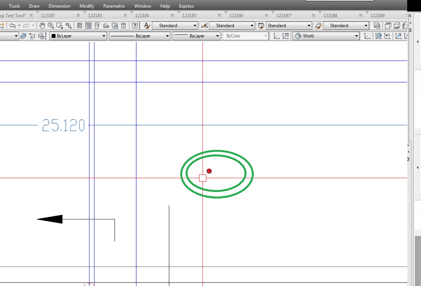Screen dimensions: 421x286
Task: Open the Parametric menu
Action: [114, 6]
